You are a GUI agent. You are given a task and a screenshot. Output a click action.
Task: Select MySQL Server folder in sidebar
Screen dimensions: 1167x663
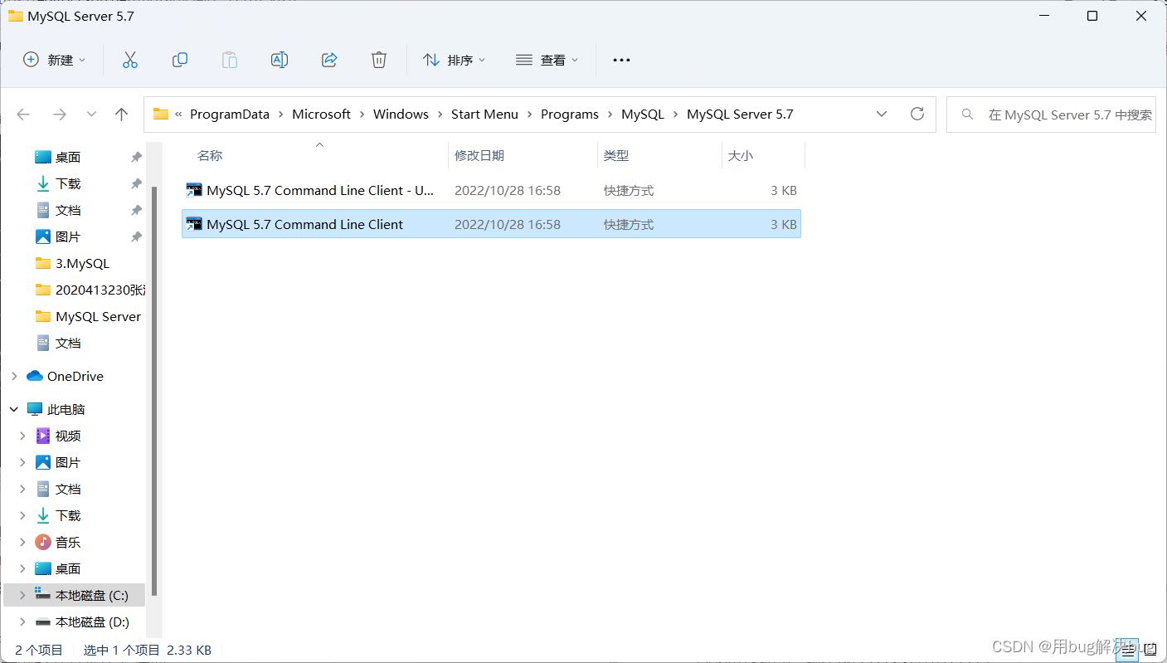point(89,316)
